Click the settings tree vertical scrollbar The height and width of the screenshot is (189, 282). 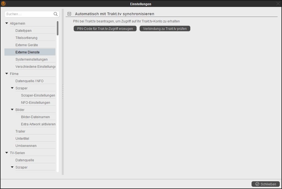tap(58, 28)
